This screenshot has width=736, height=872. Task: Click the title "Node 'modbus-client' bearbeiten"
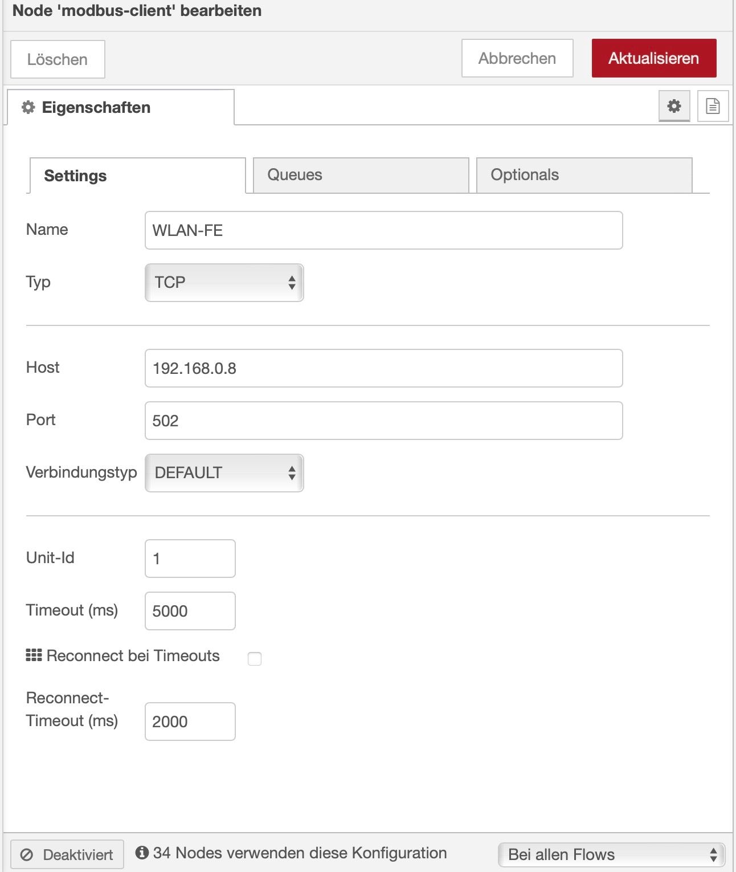(x=137, y=11)
